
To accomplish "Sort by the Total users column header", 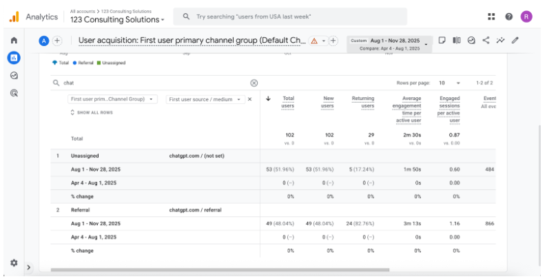I will pos(288,103).
